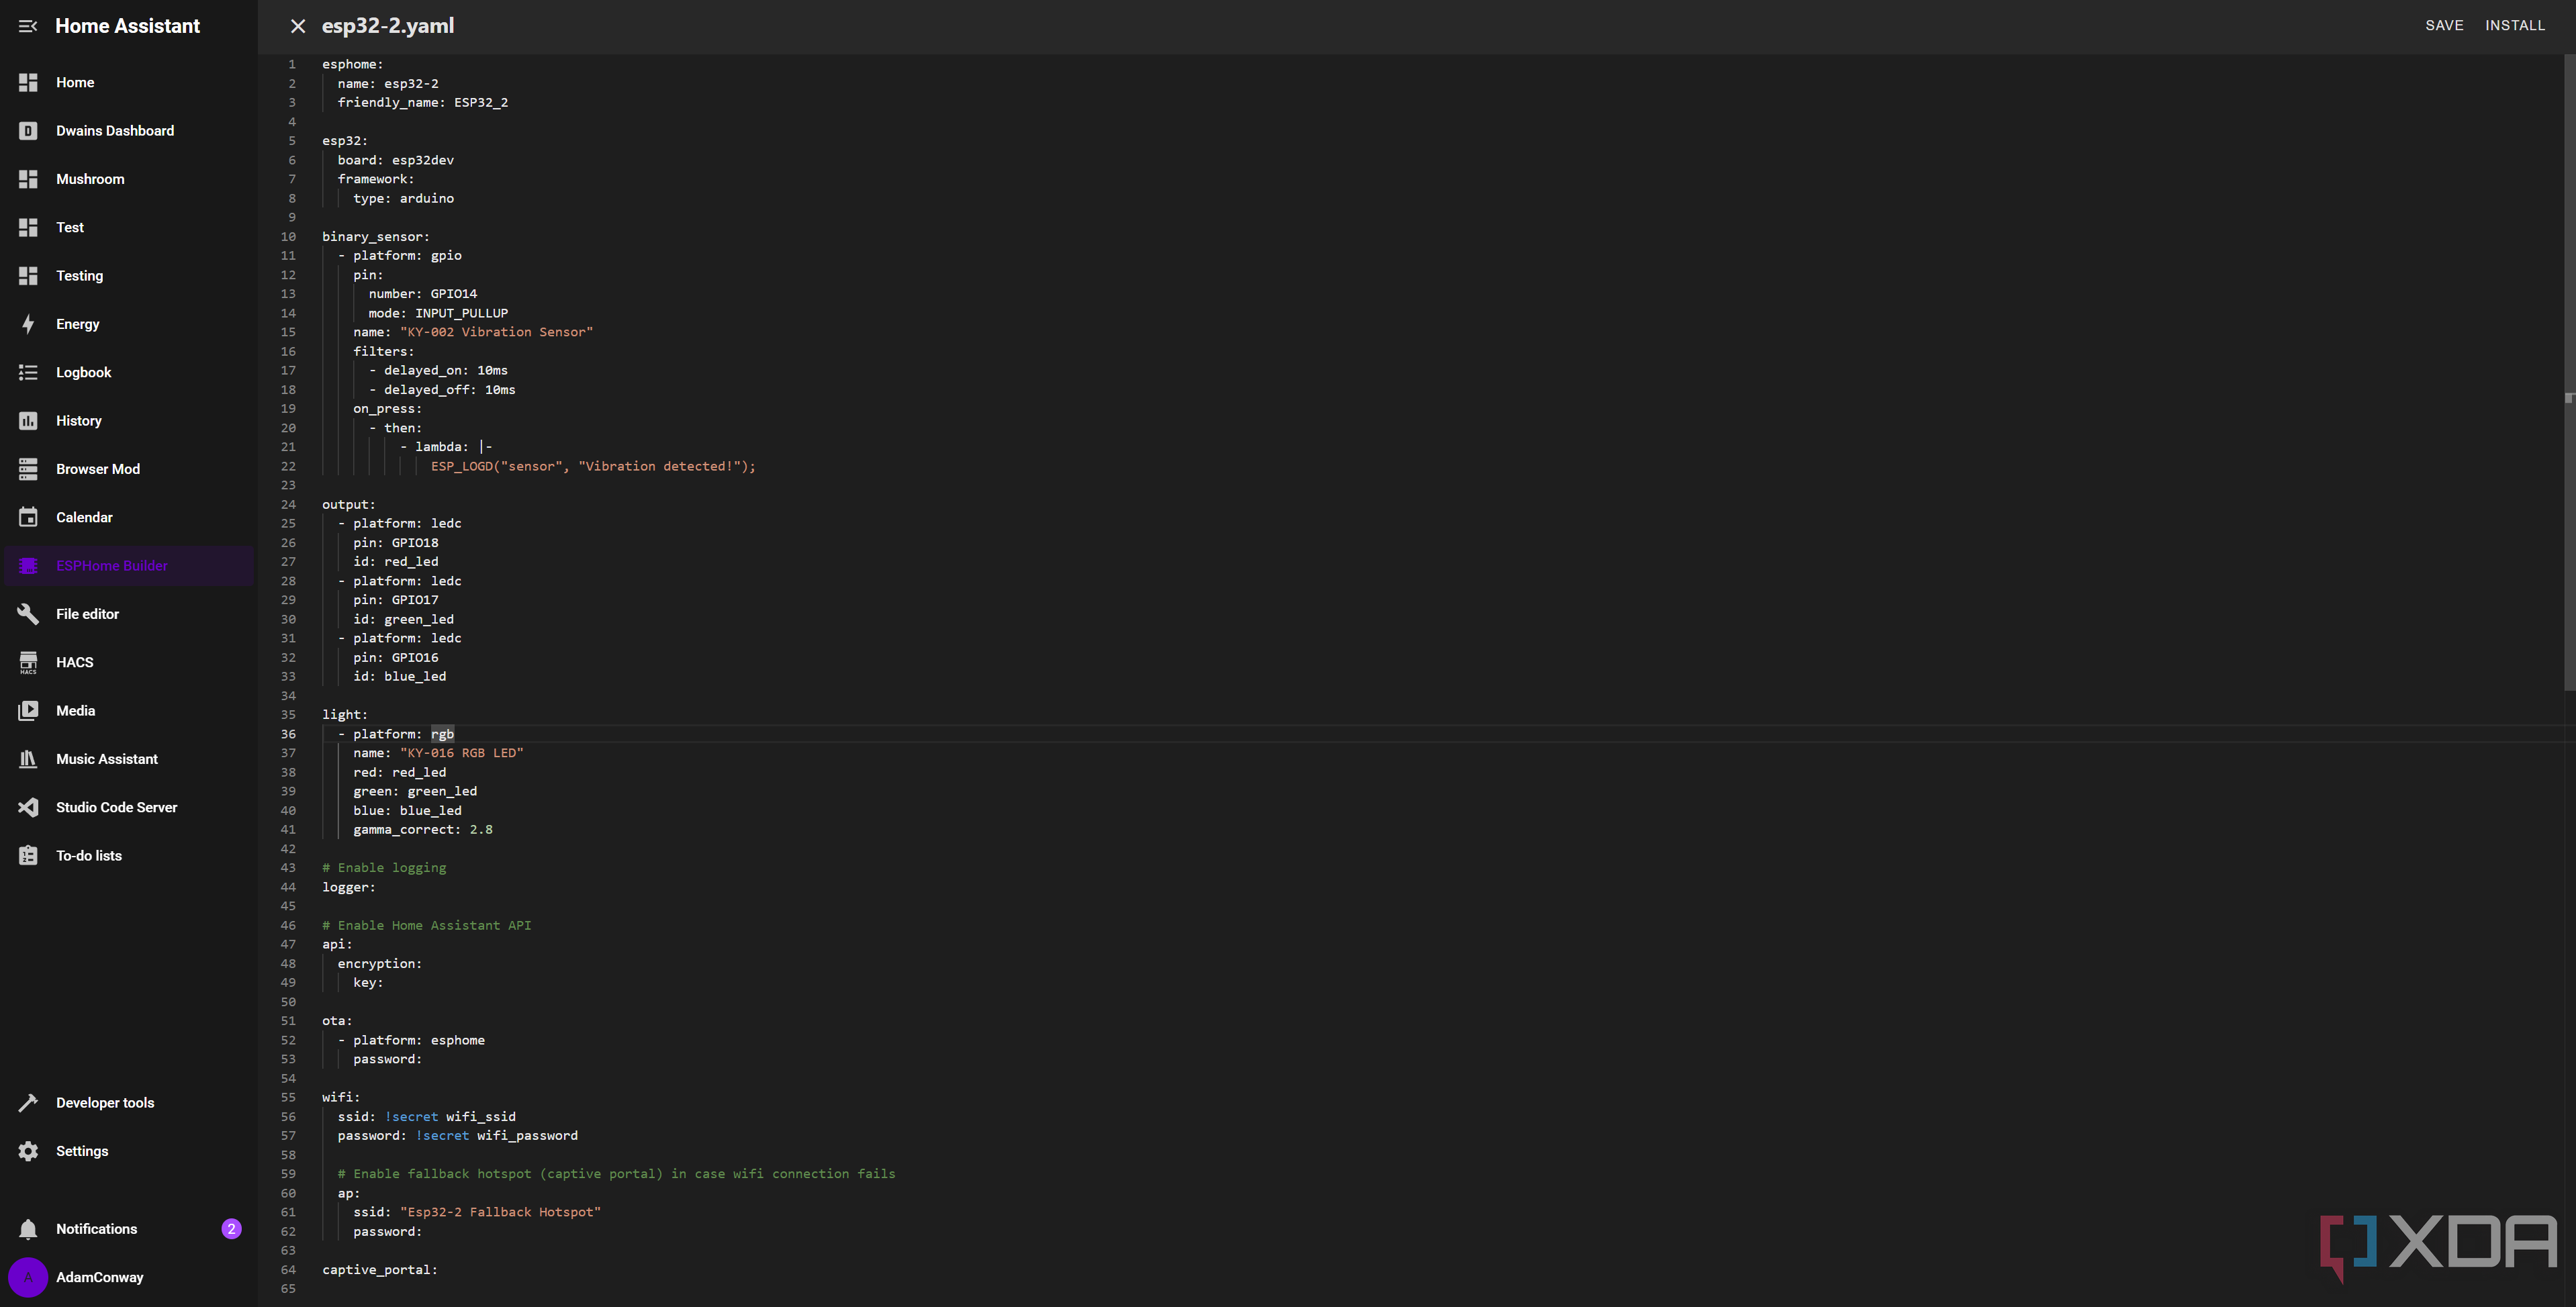Click the Energy lightning bolt icon
The image size is (2576, 1307).
[28, 324]
